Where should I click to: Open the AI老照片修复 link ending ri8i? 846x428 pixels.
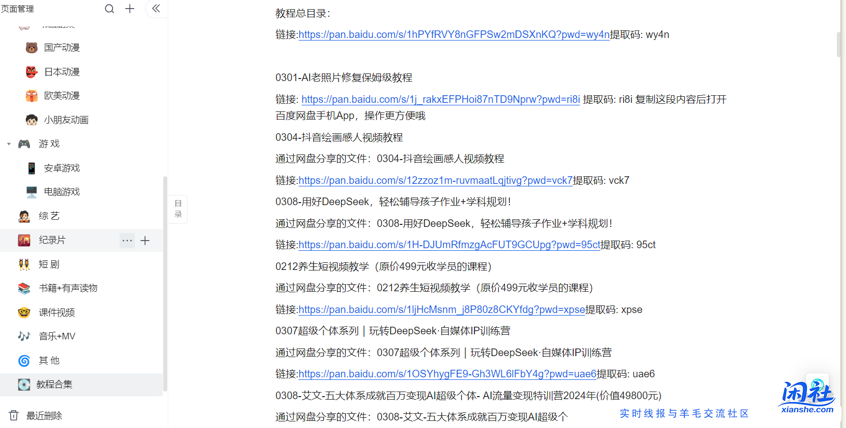(440, 100)
